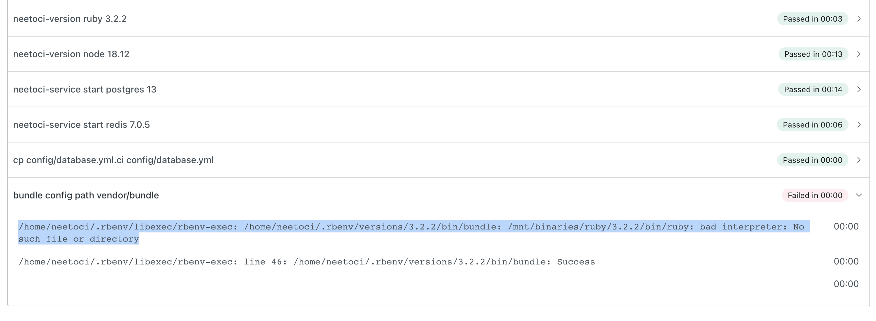Expand the redis 7.0.5 step chevron
Screen dimensions: 876x321
pyautogui.click(x=859, y=125)
